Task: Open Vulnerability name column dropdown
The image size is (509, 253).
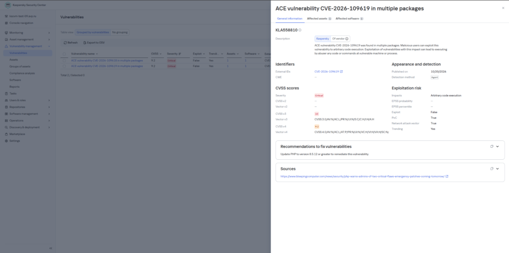Action: pos(97,54)
